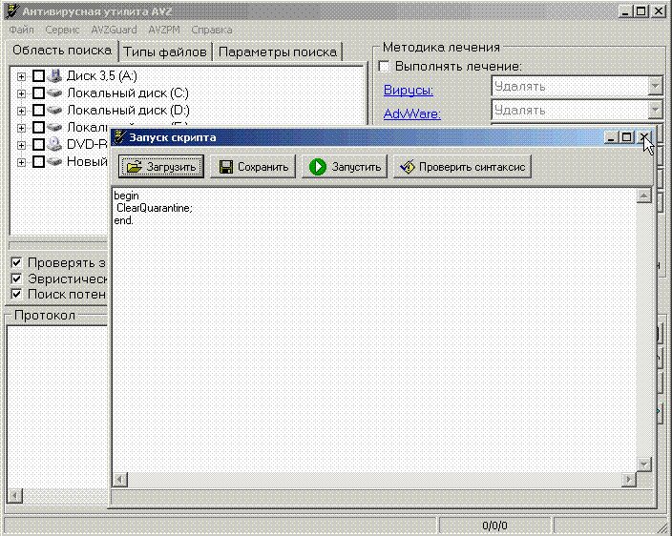Switch to the Типы файлов tab
Viewport: 672px width, 536px height.
(x=163, y=52)
